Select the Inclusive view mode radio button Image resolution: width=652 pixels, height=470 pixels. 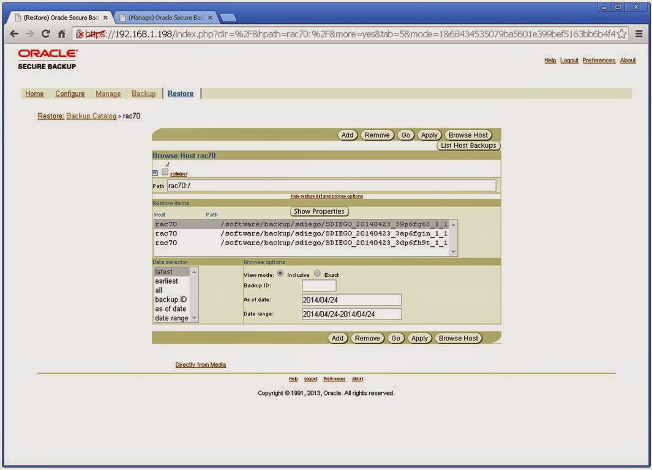click(x=280, y=273)
